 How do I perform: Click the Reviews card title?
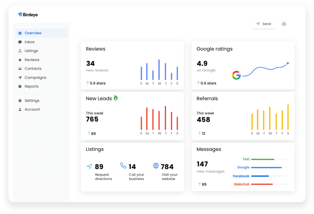tap(96, 49)
